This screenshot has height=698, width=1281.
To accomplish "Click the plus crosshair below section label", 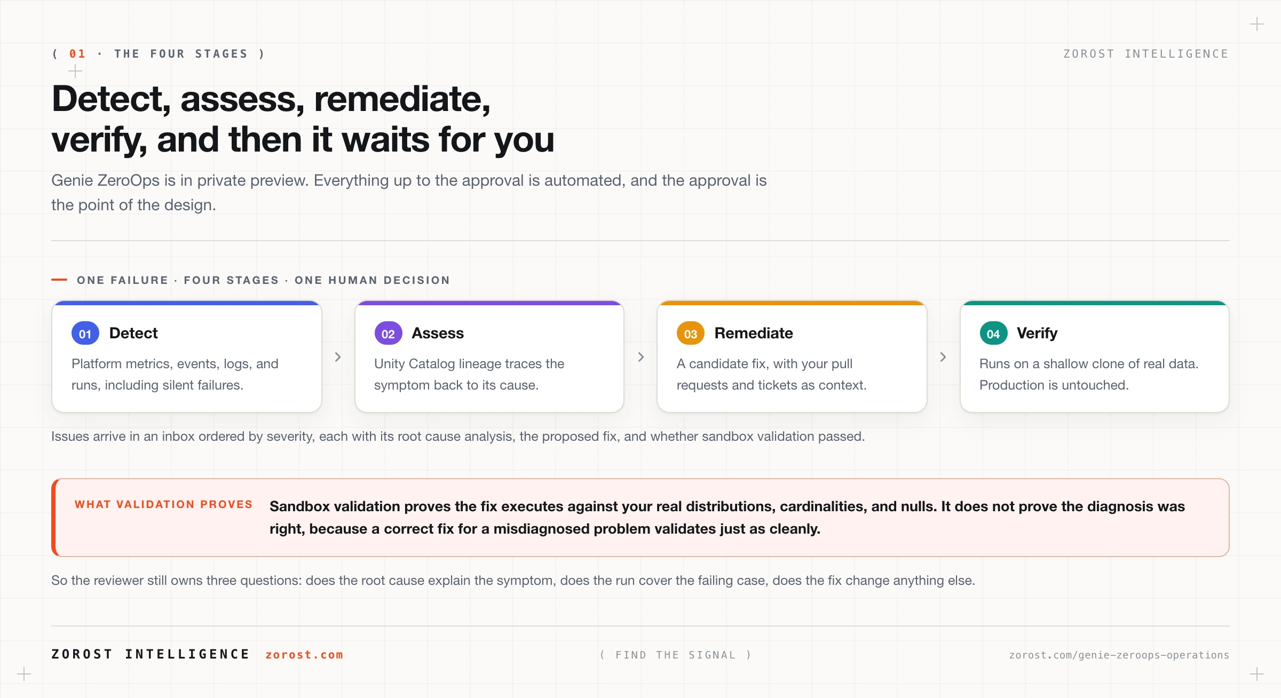I will [x=75, y=71].
